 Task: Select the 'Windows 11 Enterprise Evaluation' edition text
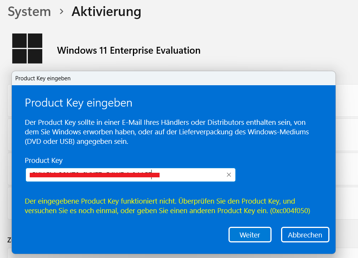click(129, 50)
